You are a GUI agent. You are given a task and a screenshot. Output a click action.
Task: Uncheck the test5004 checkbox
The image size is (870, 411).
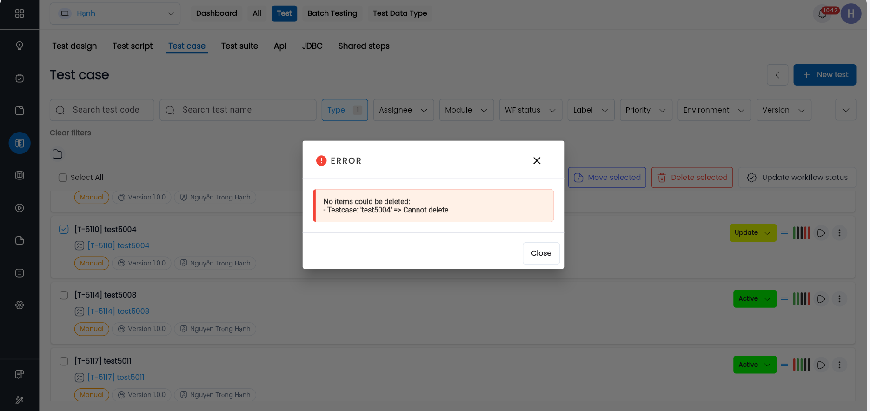(x=64, y=229)
